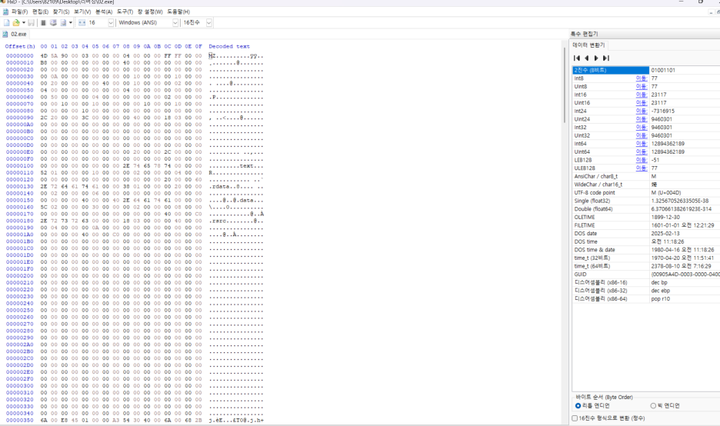Click the 이동 link for Int16
The height and width of the screenshot is (426, 720).
(x=641, y=95)
